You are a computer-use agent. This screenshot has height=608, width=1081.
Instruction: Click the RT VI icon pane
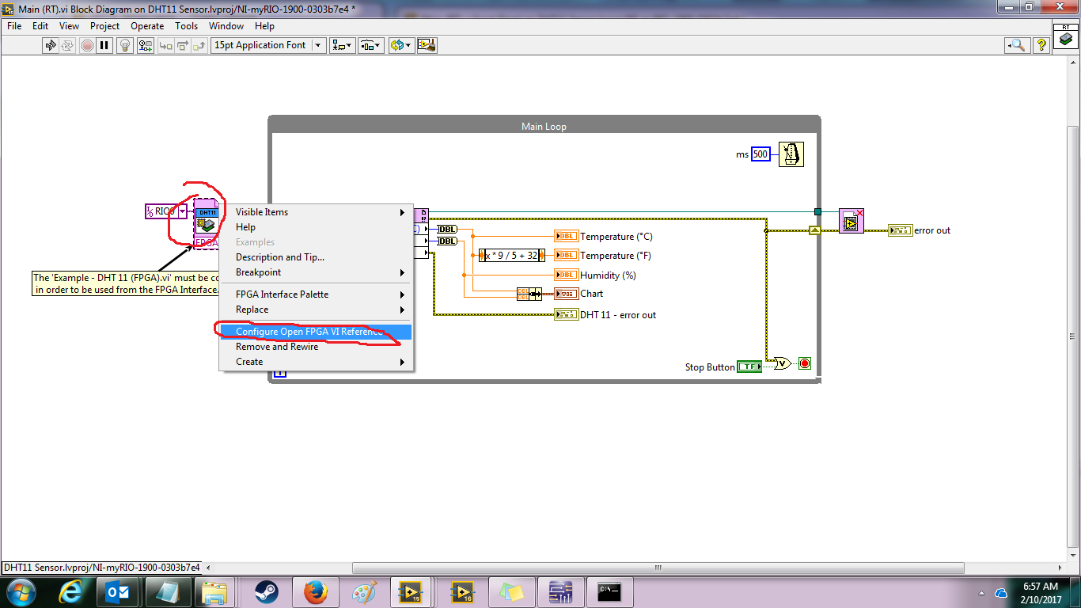point(1066,36)
